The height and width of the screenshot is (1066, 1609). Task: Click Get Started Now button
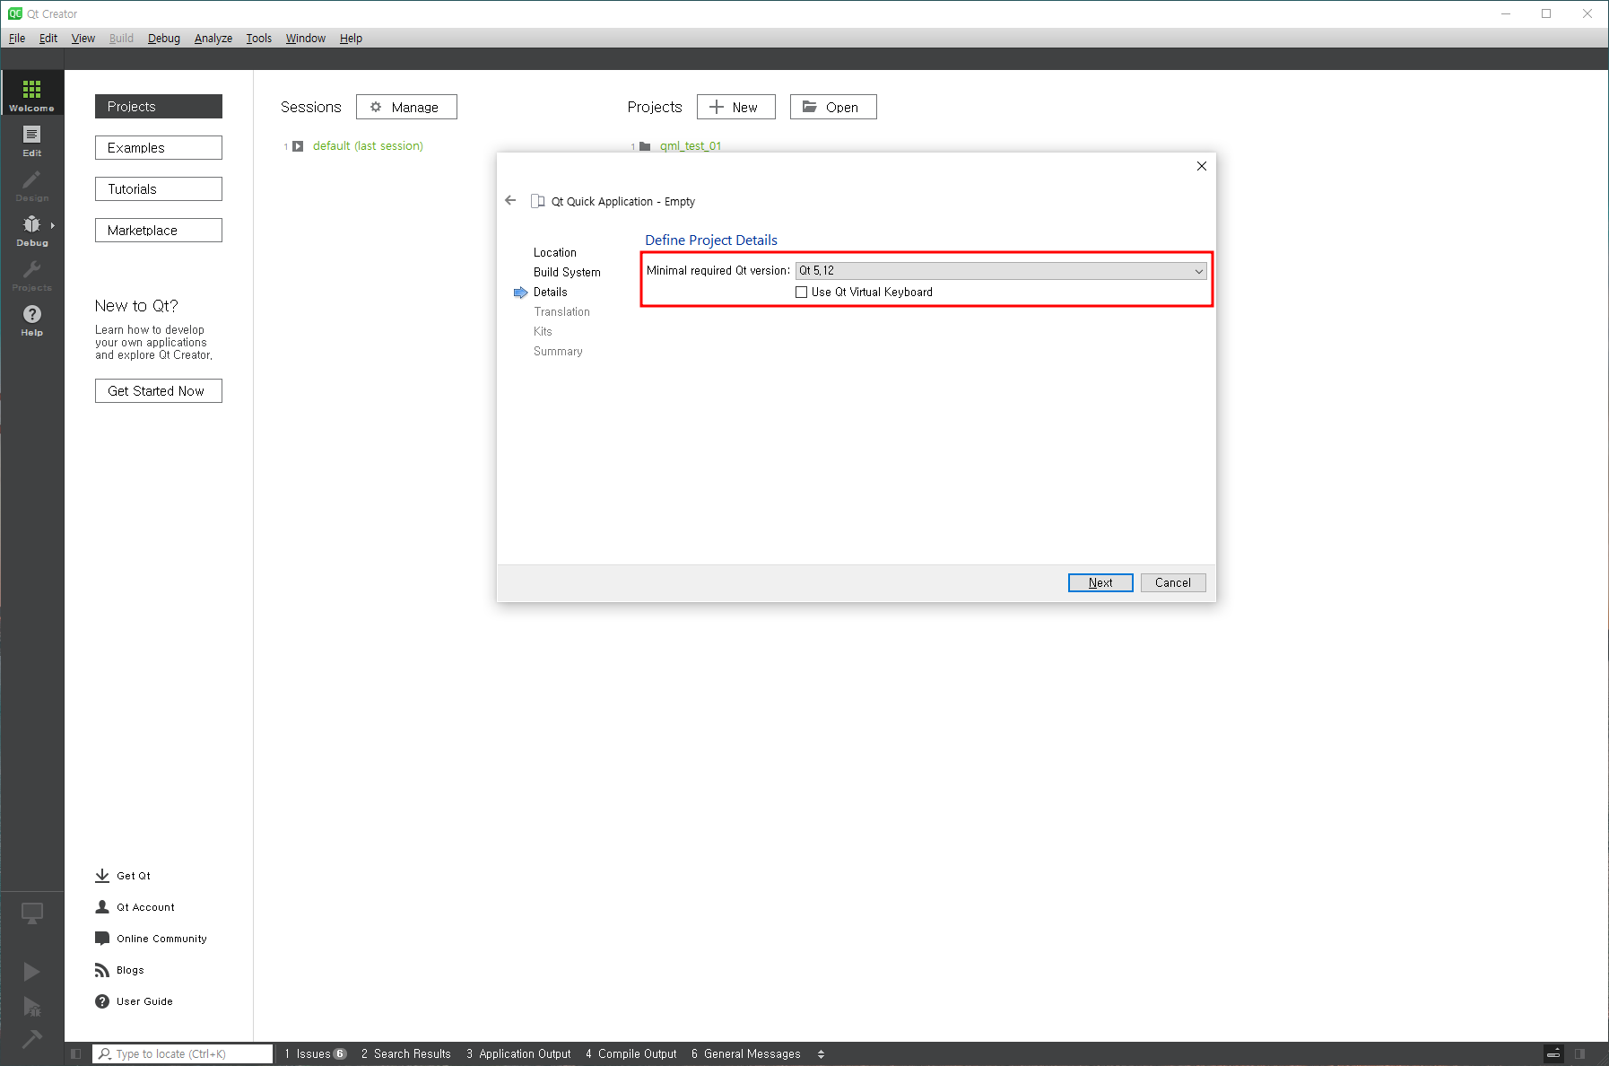coord(159,391)
